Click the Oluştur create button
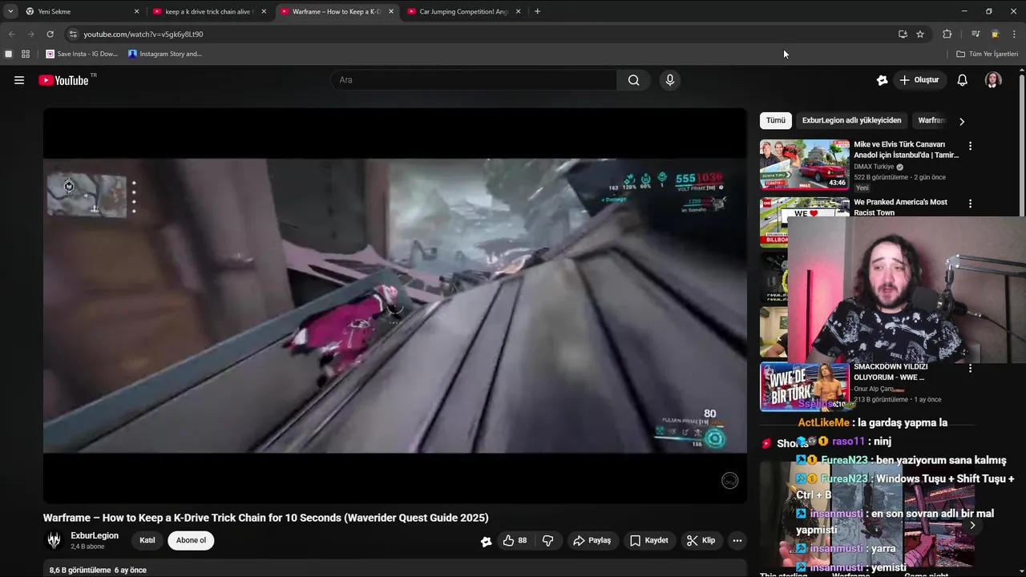 [919, 80]
